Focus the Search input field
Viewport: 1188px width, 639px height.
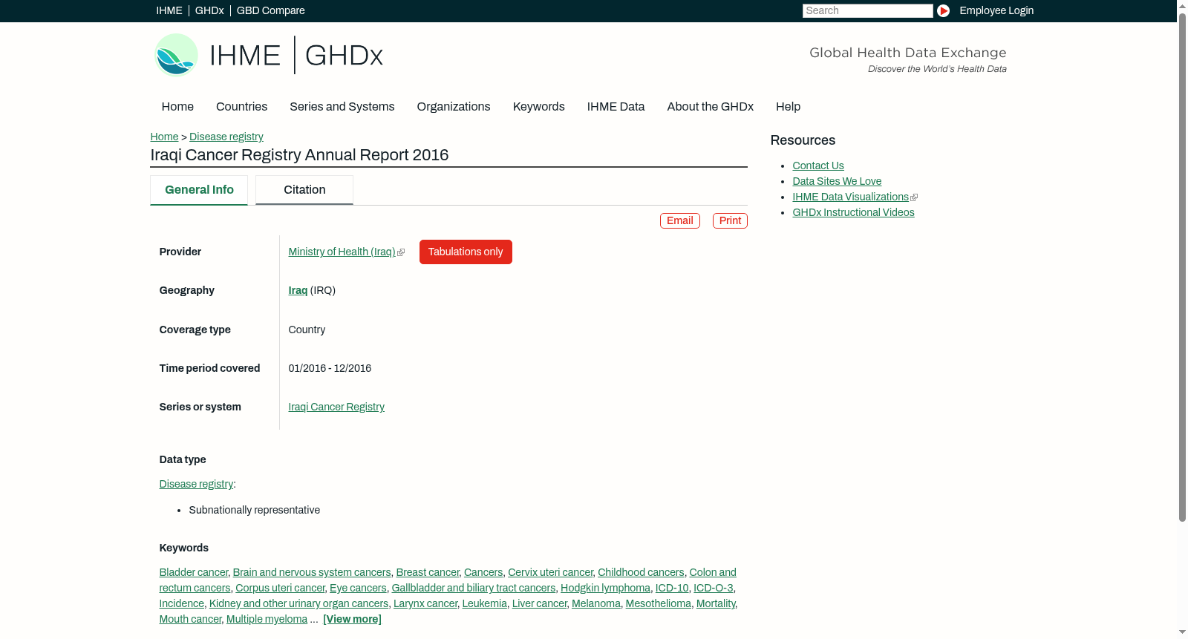click(x=867, y=10)
